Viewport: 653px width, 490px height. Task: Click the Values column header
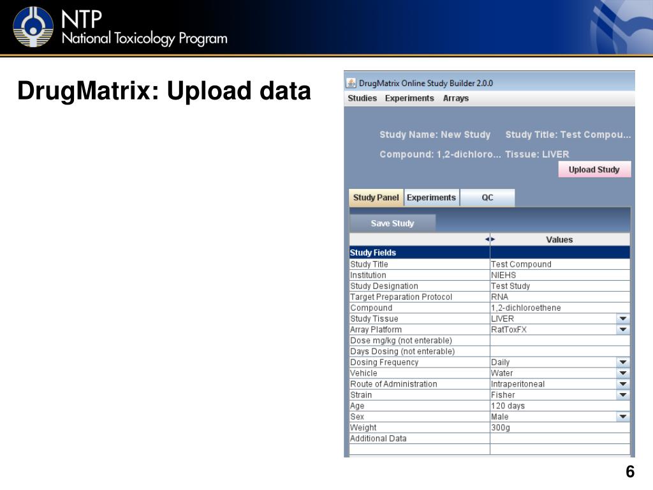pyautogui.click(x=560, y=240)
